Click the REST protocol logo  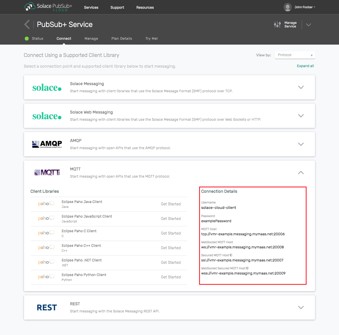click(x=47, y=307)
